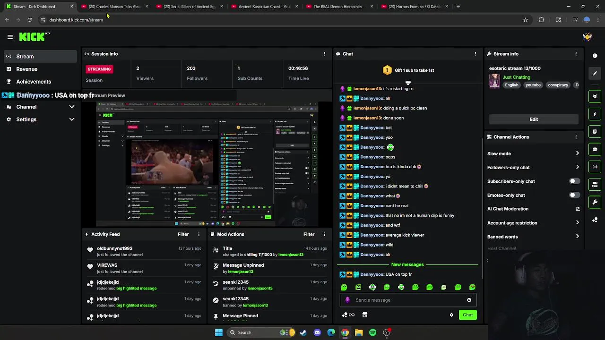Switch to the Charles Manson YouTube tab

pyautogui.click(x=115, y=7)
